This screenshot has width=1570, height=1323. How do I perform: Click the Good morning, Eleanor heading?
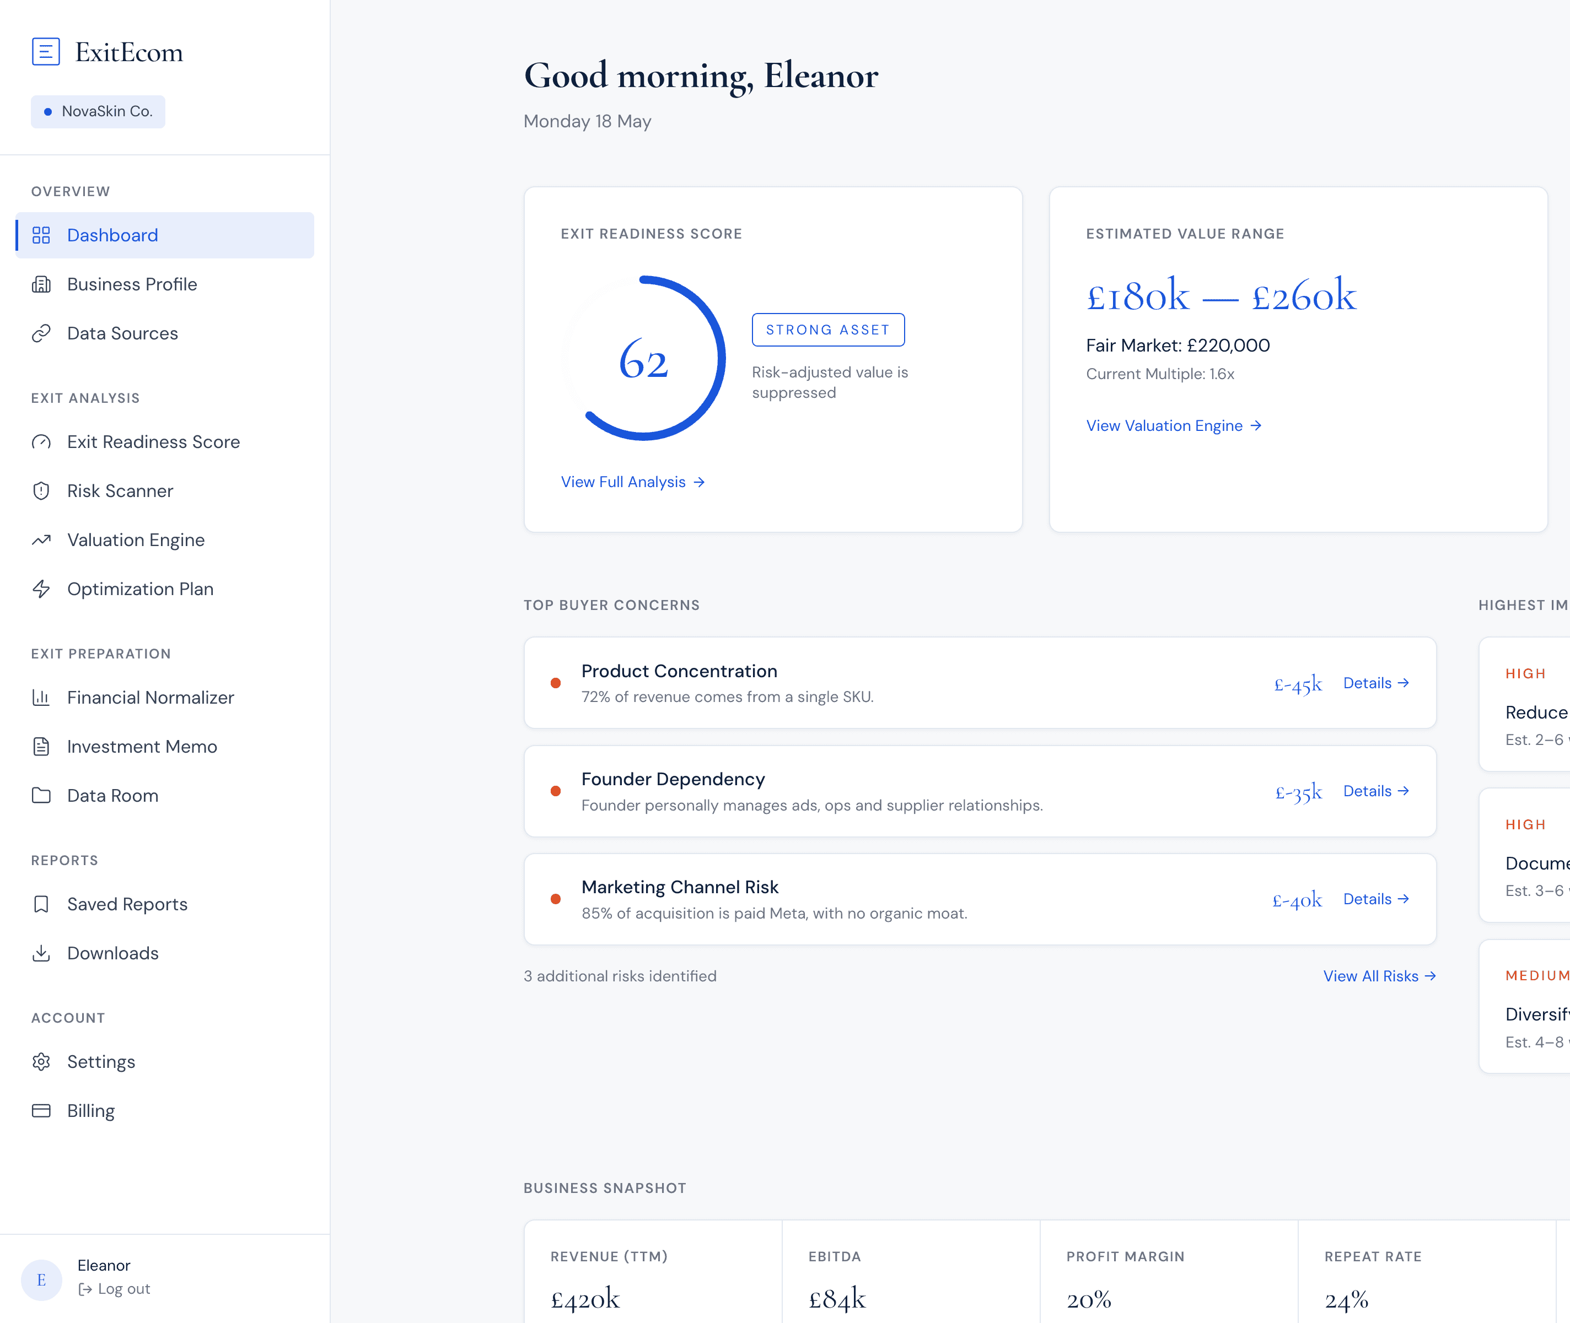point(701,77)
